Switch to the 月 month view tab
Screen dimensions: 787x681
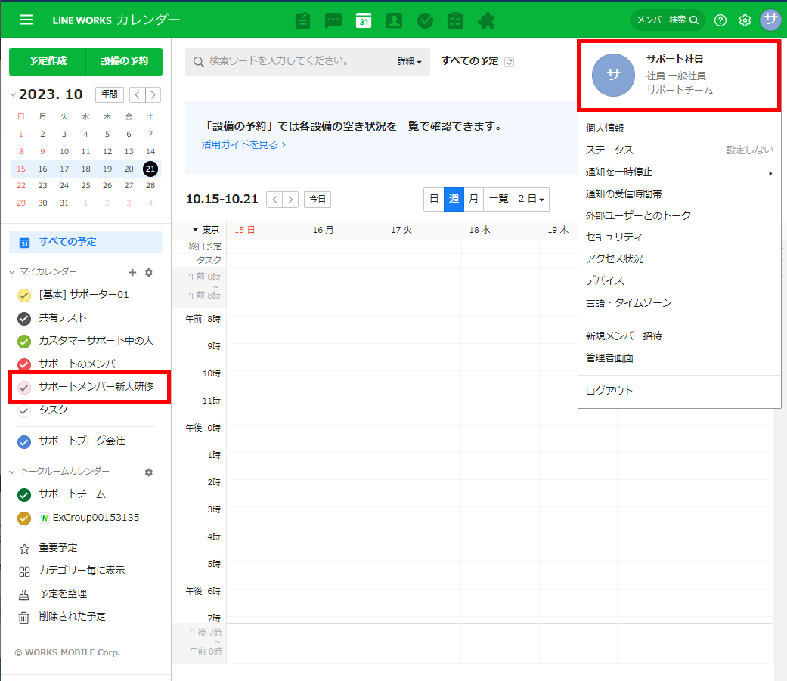click(473, 199)
